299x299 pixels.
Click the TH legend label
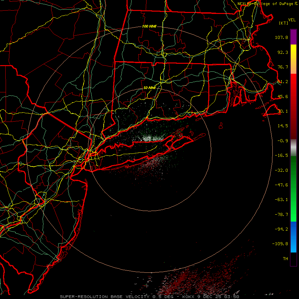(x=285, y=259)
